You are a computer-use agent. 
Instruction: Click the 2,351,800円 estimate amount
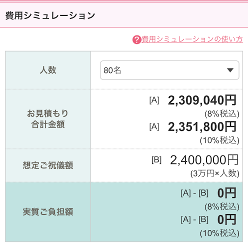202,127
